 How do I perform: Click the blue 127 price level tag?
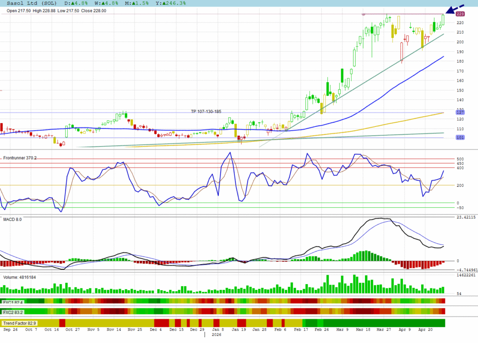click(x=459, y=112)
